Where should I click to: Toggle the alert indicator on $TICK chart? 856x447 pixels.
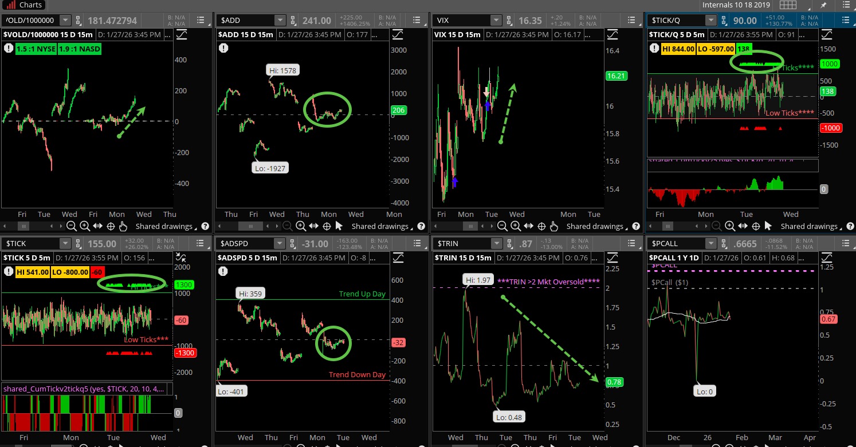[9, 271]
